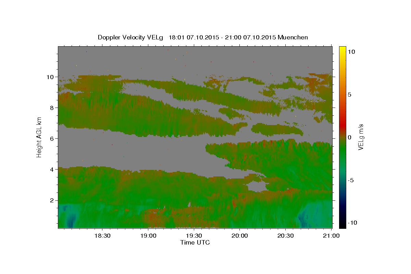Image resolution: width=411 pixels, height=274 pixels.
Task: Click the '19:30' time axis label
Action: 194,236
